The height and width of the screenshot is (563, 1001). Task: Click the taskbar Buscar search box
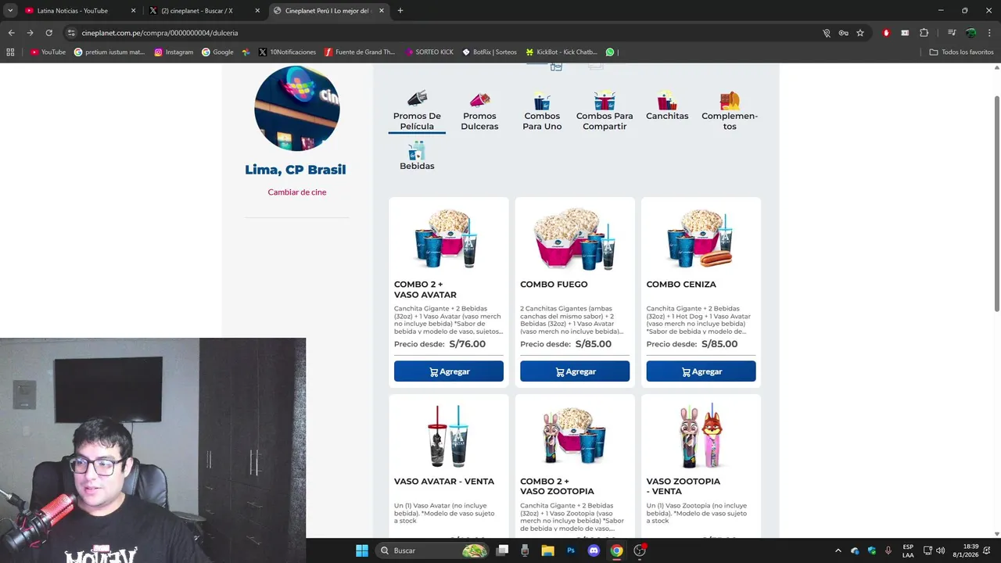point(432,550)
